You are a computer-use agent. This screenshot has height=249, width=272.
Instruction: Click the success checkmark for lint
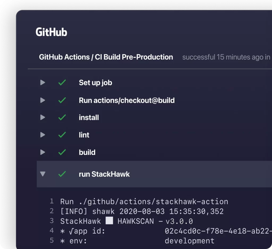pyautogui.click(x=62, y=135)
